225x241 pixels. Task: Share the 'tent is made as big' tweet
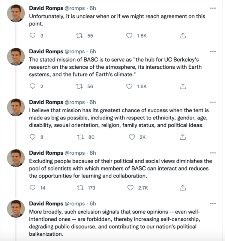183,137
